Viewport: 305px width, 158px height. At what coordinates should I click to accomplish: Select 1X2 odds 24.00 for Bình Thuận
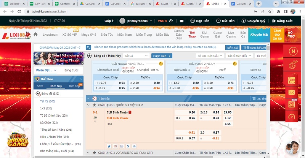click(x=228, y=112)
